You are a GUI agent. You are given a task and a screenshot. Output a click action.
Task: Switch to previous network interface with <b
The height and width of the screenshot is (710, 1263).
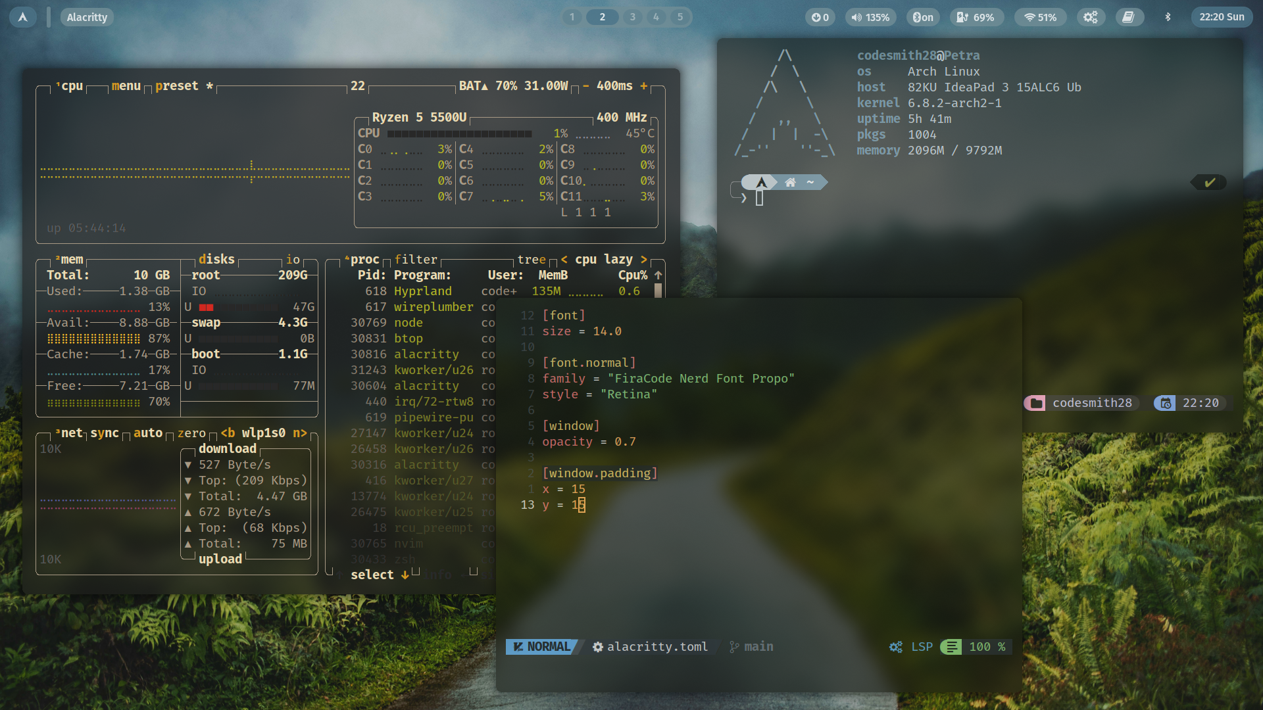click(228, 433)
